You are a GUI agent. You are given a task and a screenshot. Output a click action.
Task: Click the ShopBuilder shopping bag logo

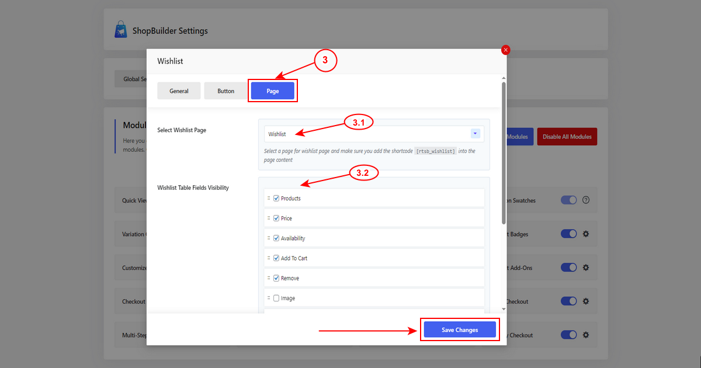[120, 30]
